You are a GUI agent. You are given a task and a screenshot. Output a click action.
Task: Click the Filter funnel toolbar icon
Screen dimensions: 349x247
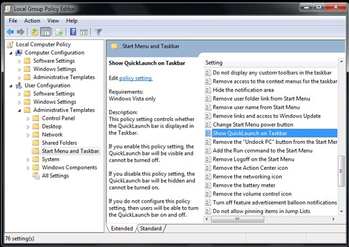[98, 32]
